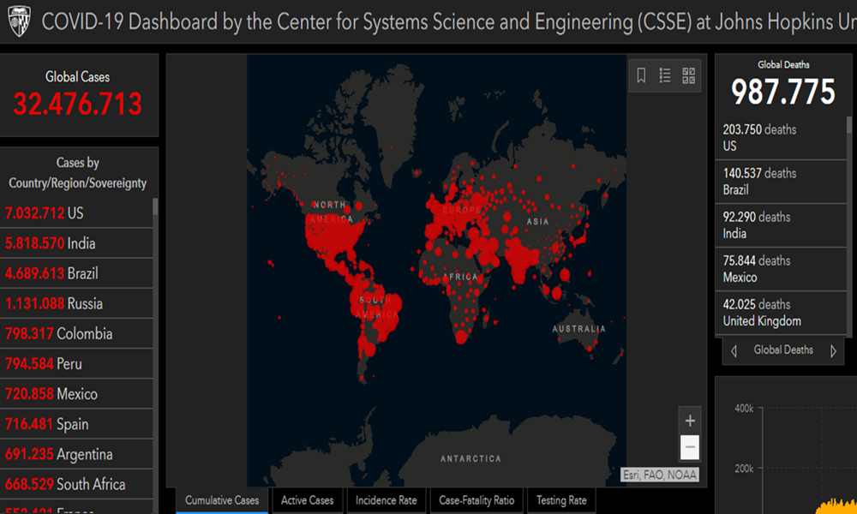Image resolution: width=857 pixels, height=514 pixels.
Task: Click the global deaths list scrollbar
Action: point(849,127)
